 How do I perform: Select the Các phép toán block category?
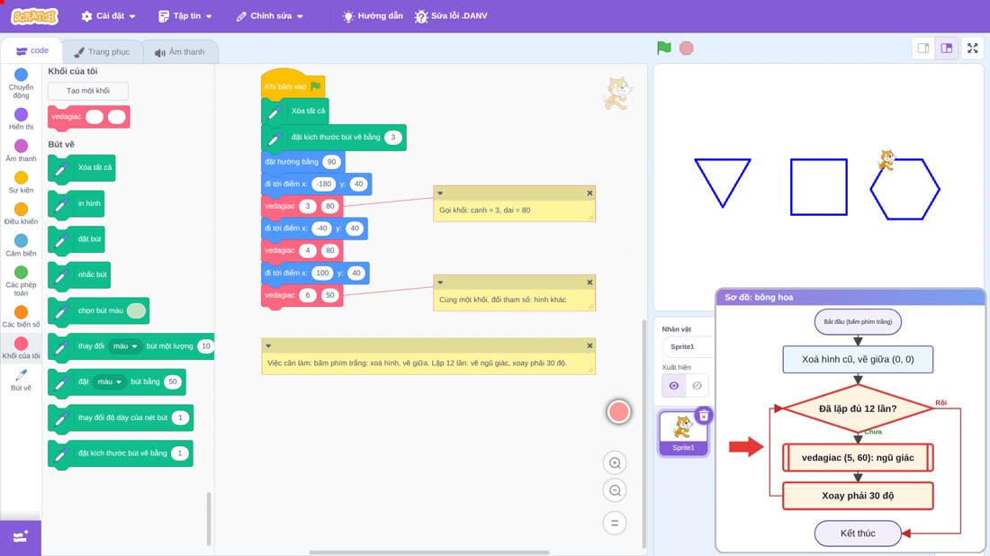coord(21,281)
